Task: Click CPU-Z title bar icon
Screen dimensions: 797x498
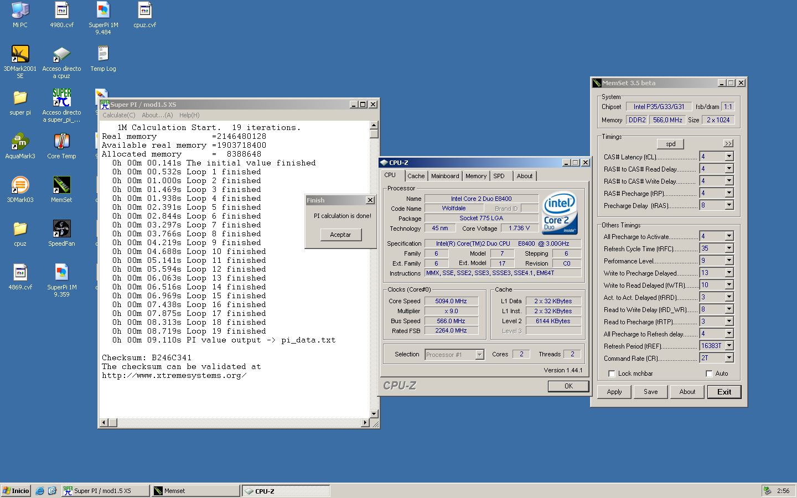Action: tap(384, 163)
